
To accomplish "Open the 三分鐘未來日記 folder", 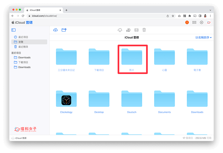I will [x=66, y=60].
